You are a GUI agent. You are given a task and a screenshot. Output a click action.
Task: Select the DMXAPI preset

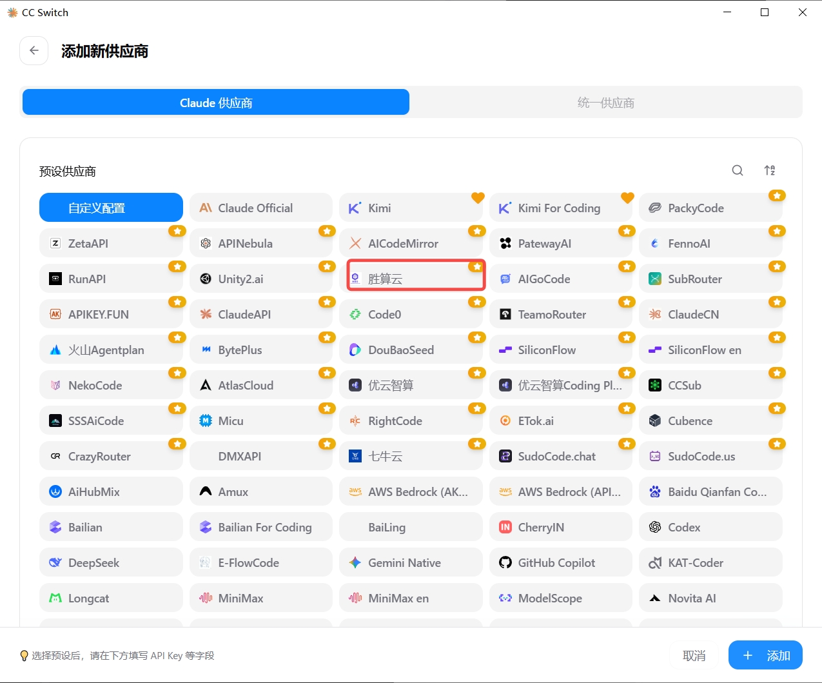point(261,456)
